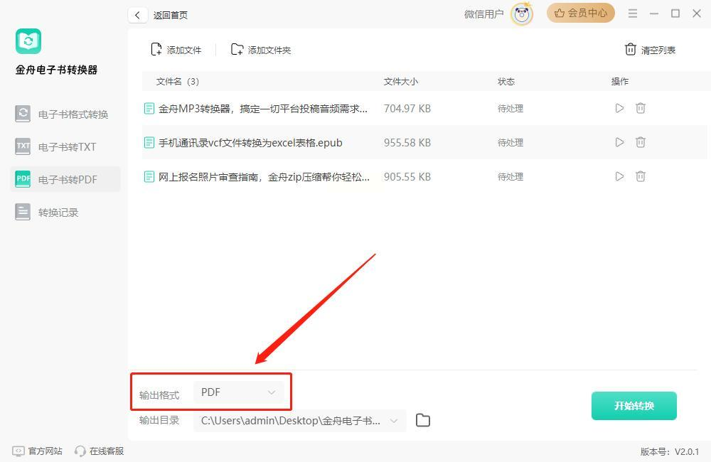
Task: Click the 955.58 KB size value
Action: pos(407,143)
